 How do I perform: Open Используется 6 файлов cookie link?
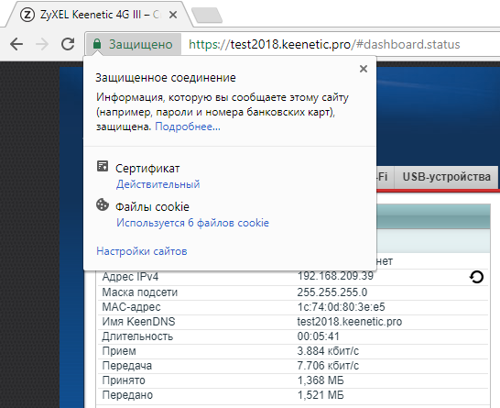click(192, 223)
